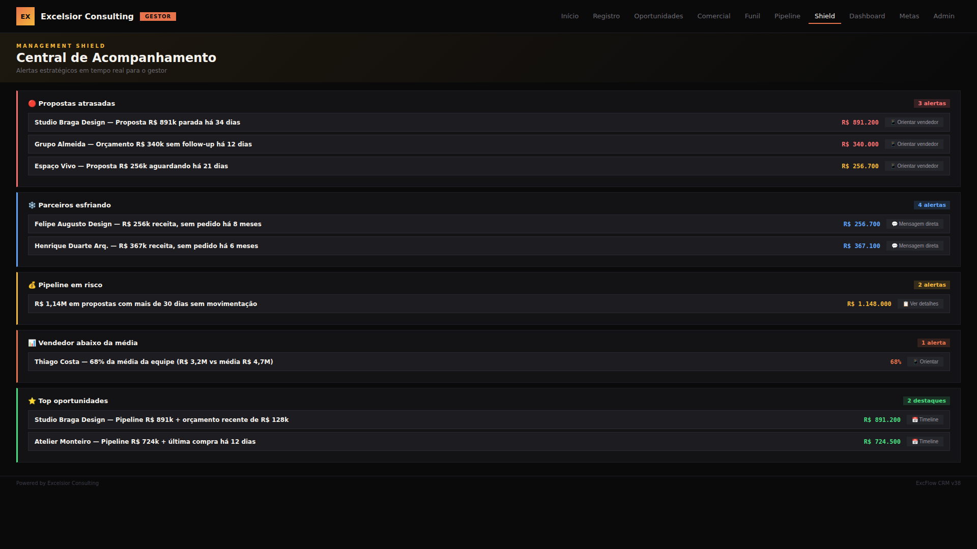Send Mensagem direta to Felipe Augusto Design
The width and height of the screenshot is (977, 549).
coord(915,224)
